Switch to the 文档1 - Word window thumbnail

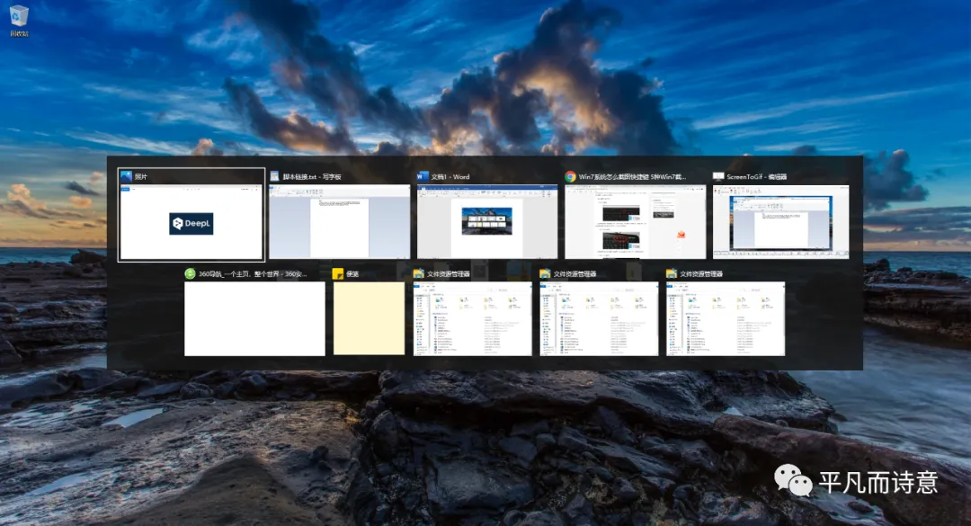(487, 221)
